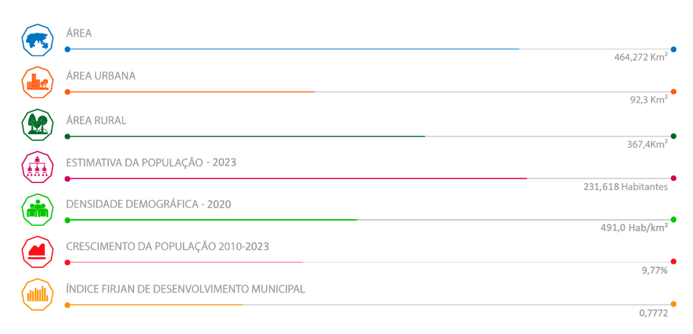The image size is (693, 334).
Task: Select the CRESCIMENTO DA POPULAÇÃO 2010-2023 label
Action: click(168, 247)
